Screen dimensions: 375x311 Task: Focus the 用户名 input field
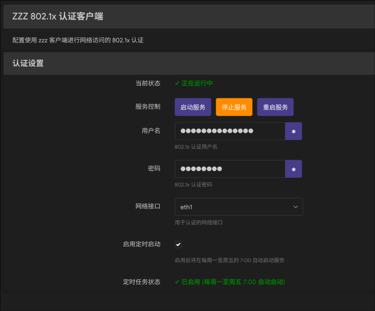pos(230,131)
